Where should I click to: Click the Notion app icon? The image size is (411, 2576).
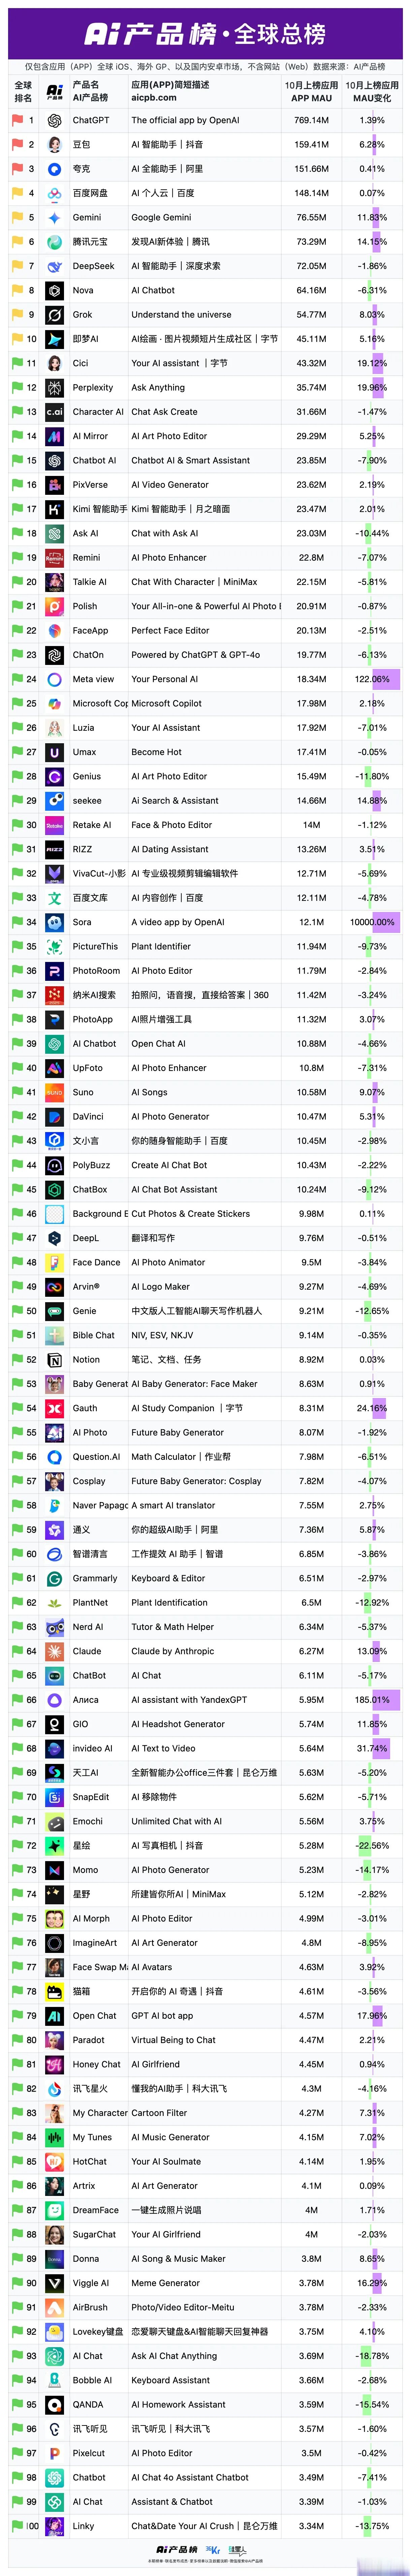click(x=55, y=1359)
